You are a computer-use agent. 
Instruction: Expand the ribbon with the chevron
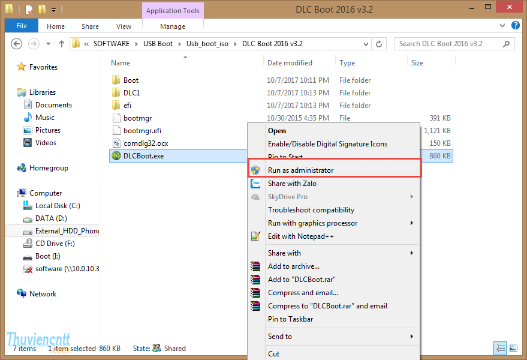[502, 26]
